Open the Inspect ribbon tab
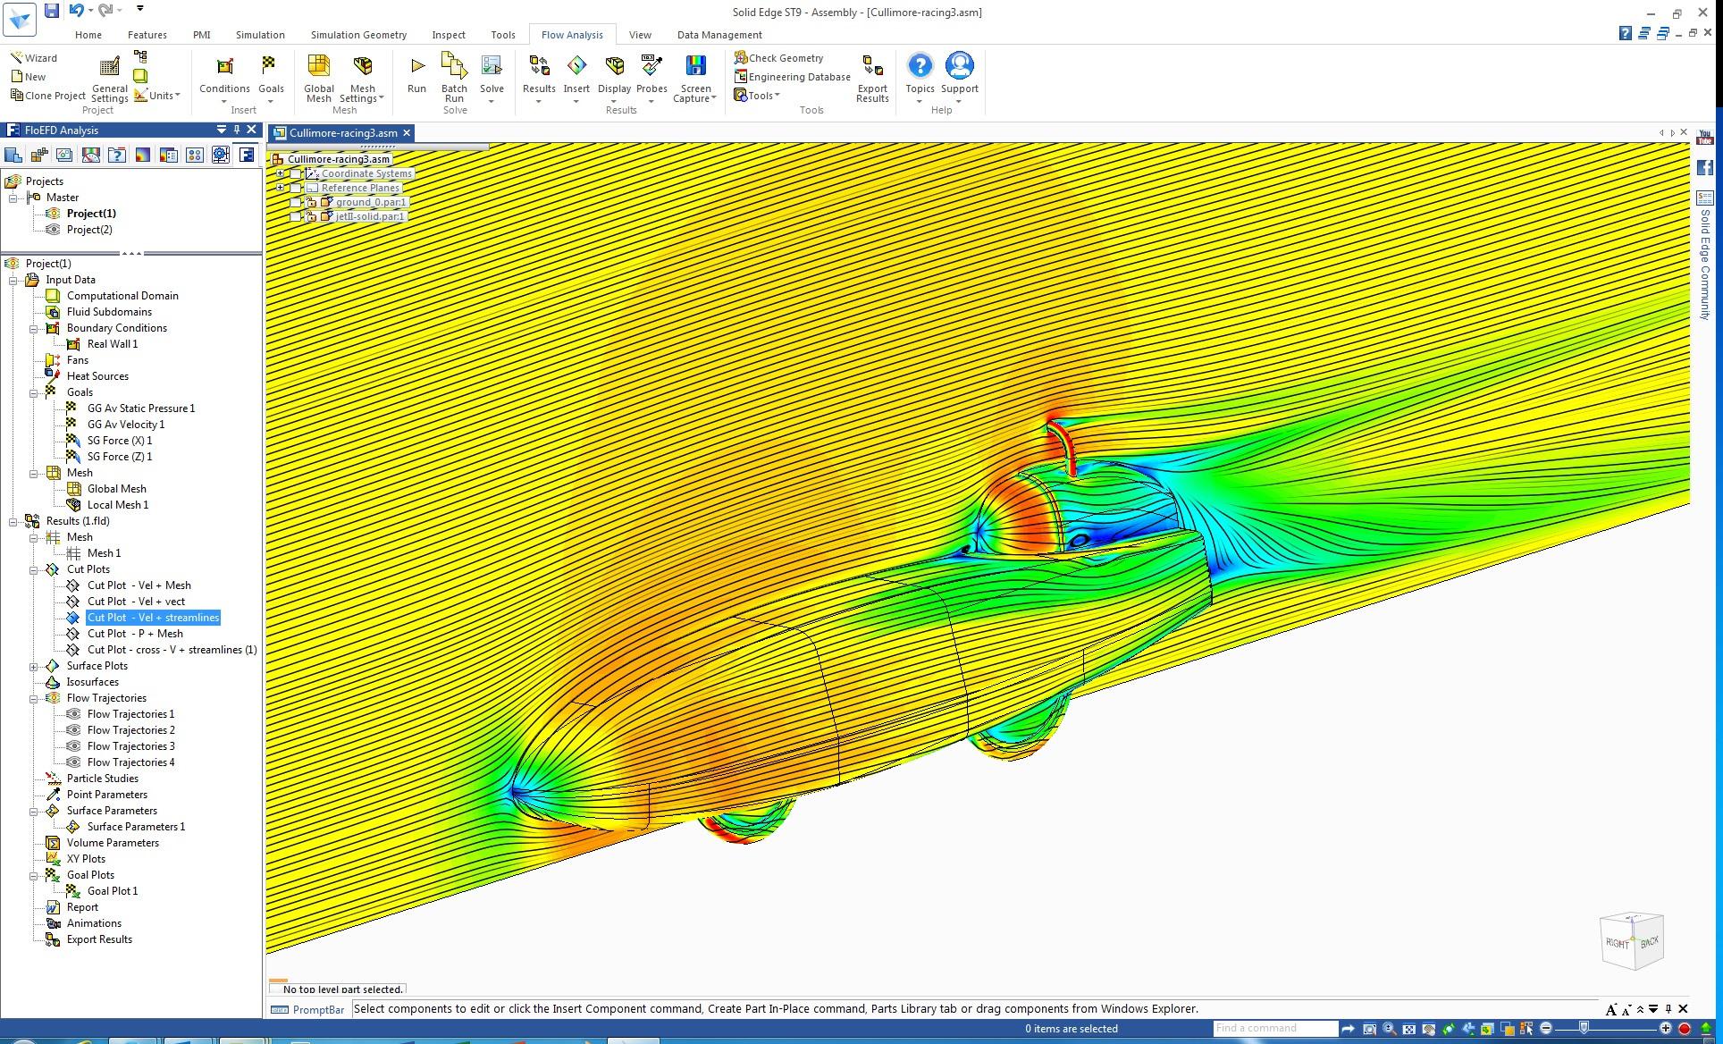The height and width of the screenshot is (1044, 1723). (449, 35)
